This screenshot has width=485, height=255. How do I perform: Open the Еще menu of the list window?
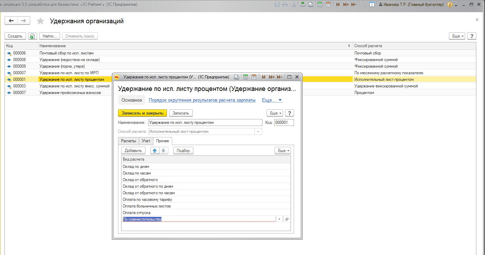[457, 36]
